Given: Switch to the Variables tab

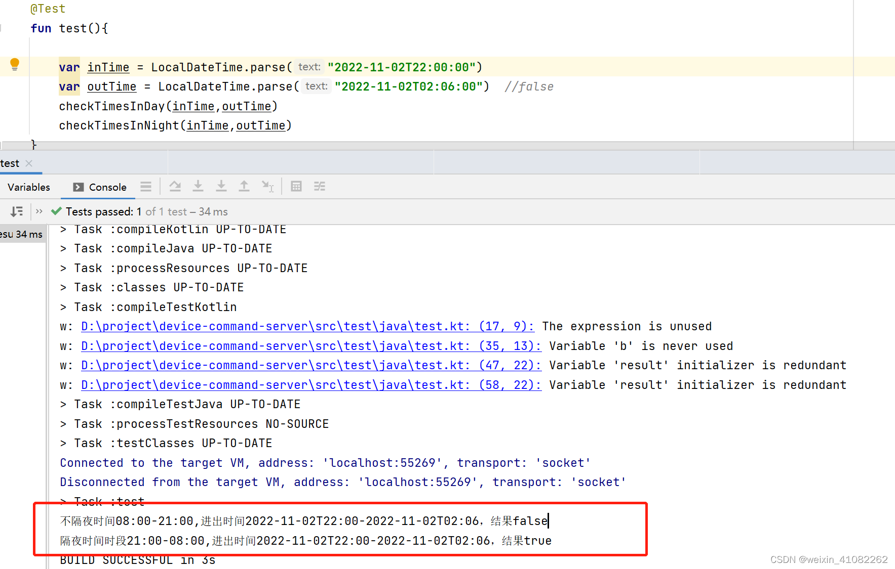Looking at the screenshot, I should 29,187.
